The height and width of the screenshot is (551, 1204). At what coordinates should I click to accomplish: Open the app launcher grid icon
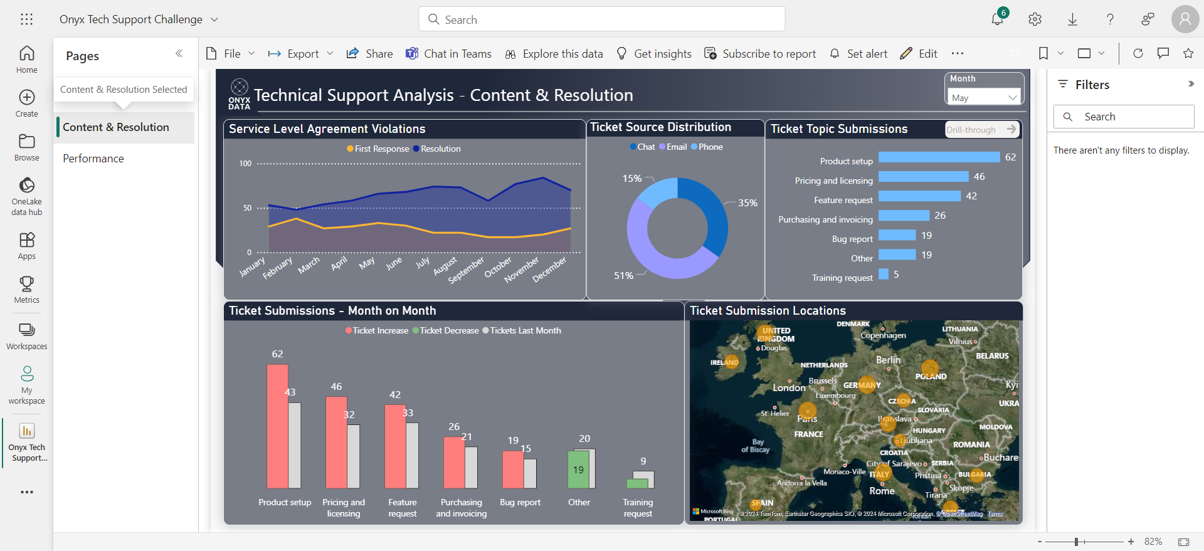pyautogui.click(x=26, y=19)
